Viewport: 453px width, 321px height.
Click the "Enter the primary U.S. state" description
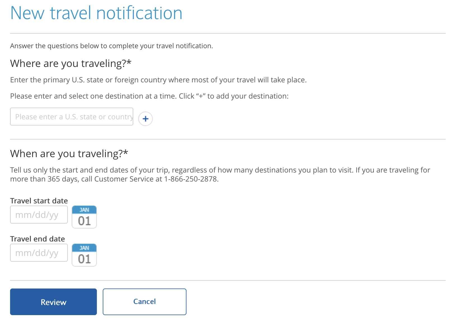(x=158, y=80)
